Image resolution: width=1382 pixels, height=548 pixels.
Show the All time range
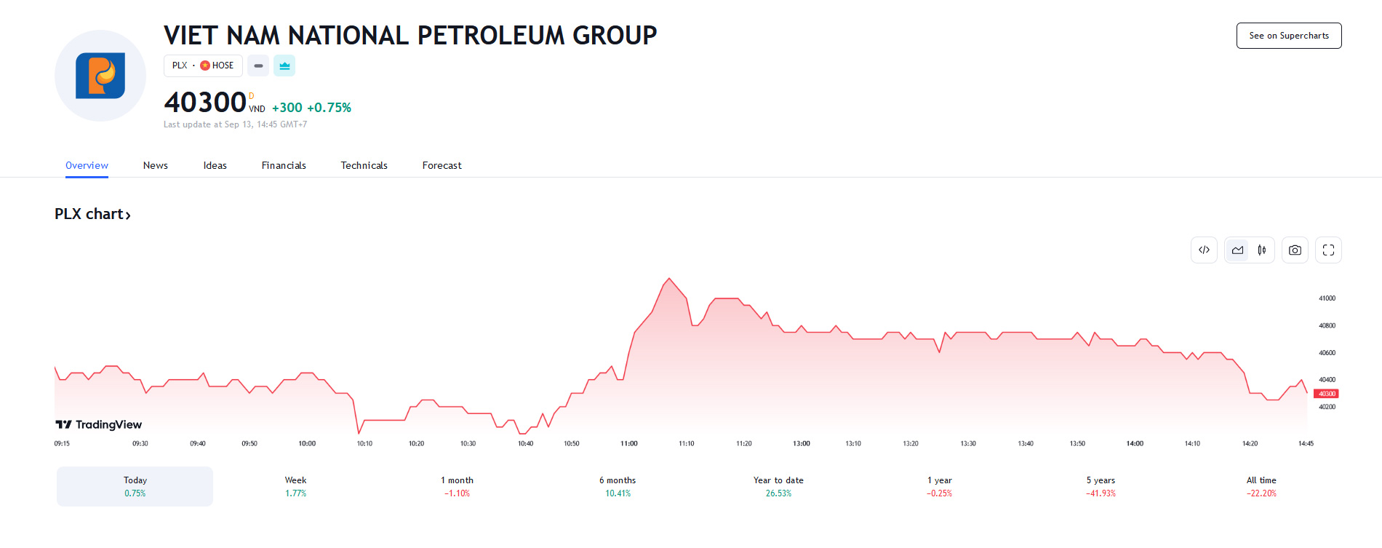1261,486
